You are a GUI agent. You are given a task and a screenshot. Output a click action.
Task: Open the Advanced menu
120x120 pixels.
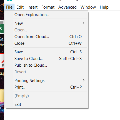(x=67, y=7)
